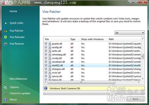Click the list scroll up arrow

[142, 39]
